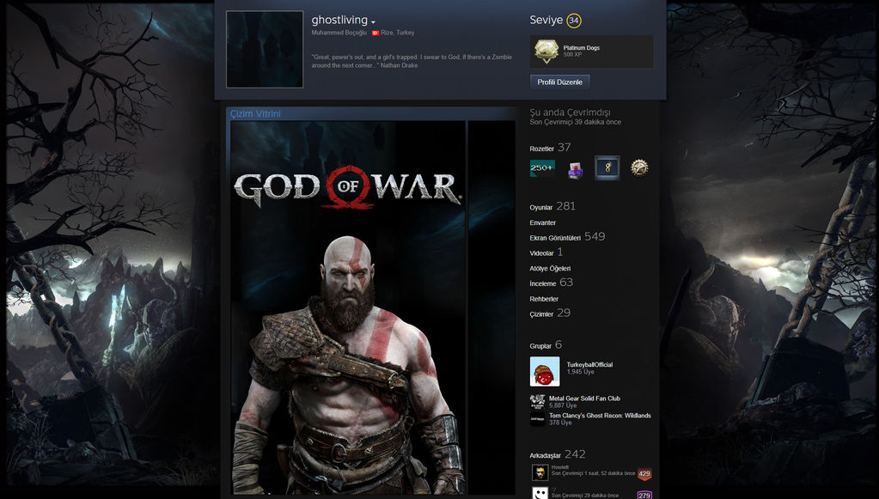Expand the arrow beside the ghostliving username
Image resolution: width=879 pixels, height=499 pixels.
click(x=374, y=21)
